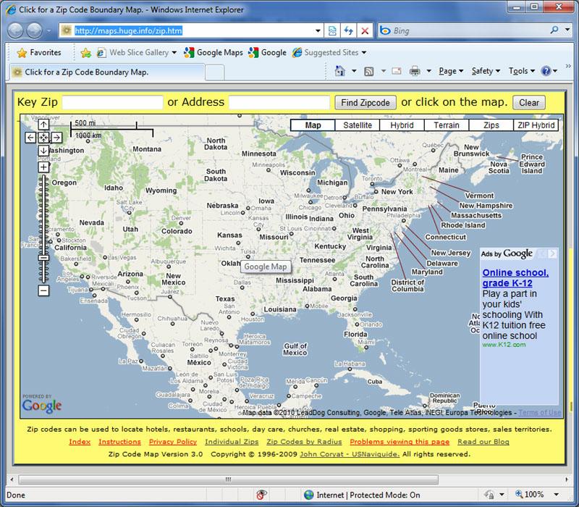
Task: Click the browser Back arrow button
Action: pos(15,30)
